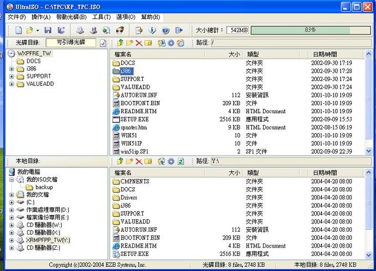Image resolution: width=376 pixels, height=271 pixels.
Task: Click the last icon of disc pane toolbar
Action: (x=180, y=43)
